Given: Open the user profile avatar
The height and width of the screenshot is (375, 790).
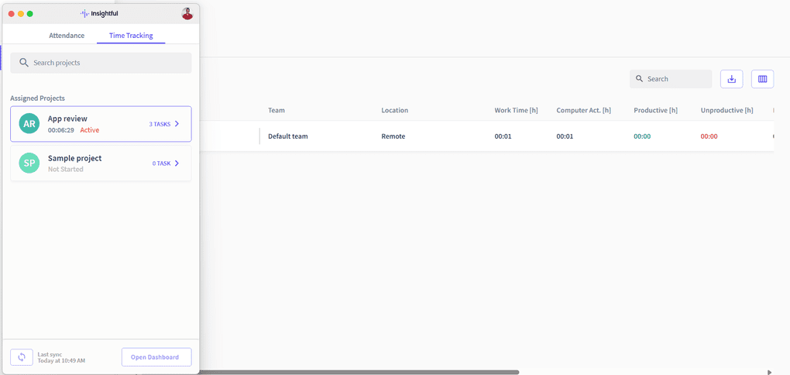Looking at the screenshot, I should click(187, 13).
